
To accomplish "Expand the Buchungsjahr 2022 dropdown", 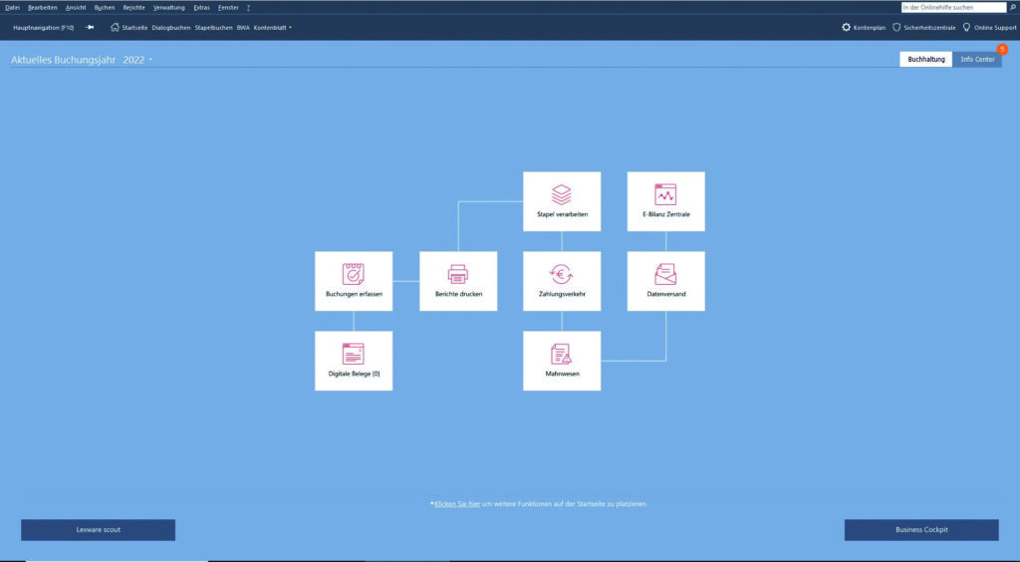I will [150, 61].
